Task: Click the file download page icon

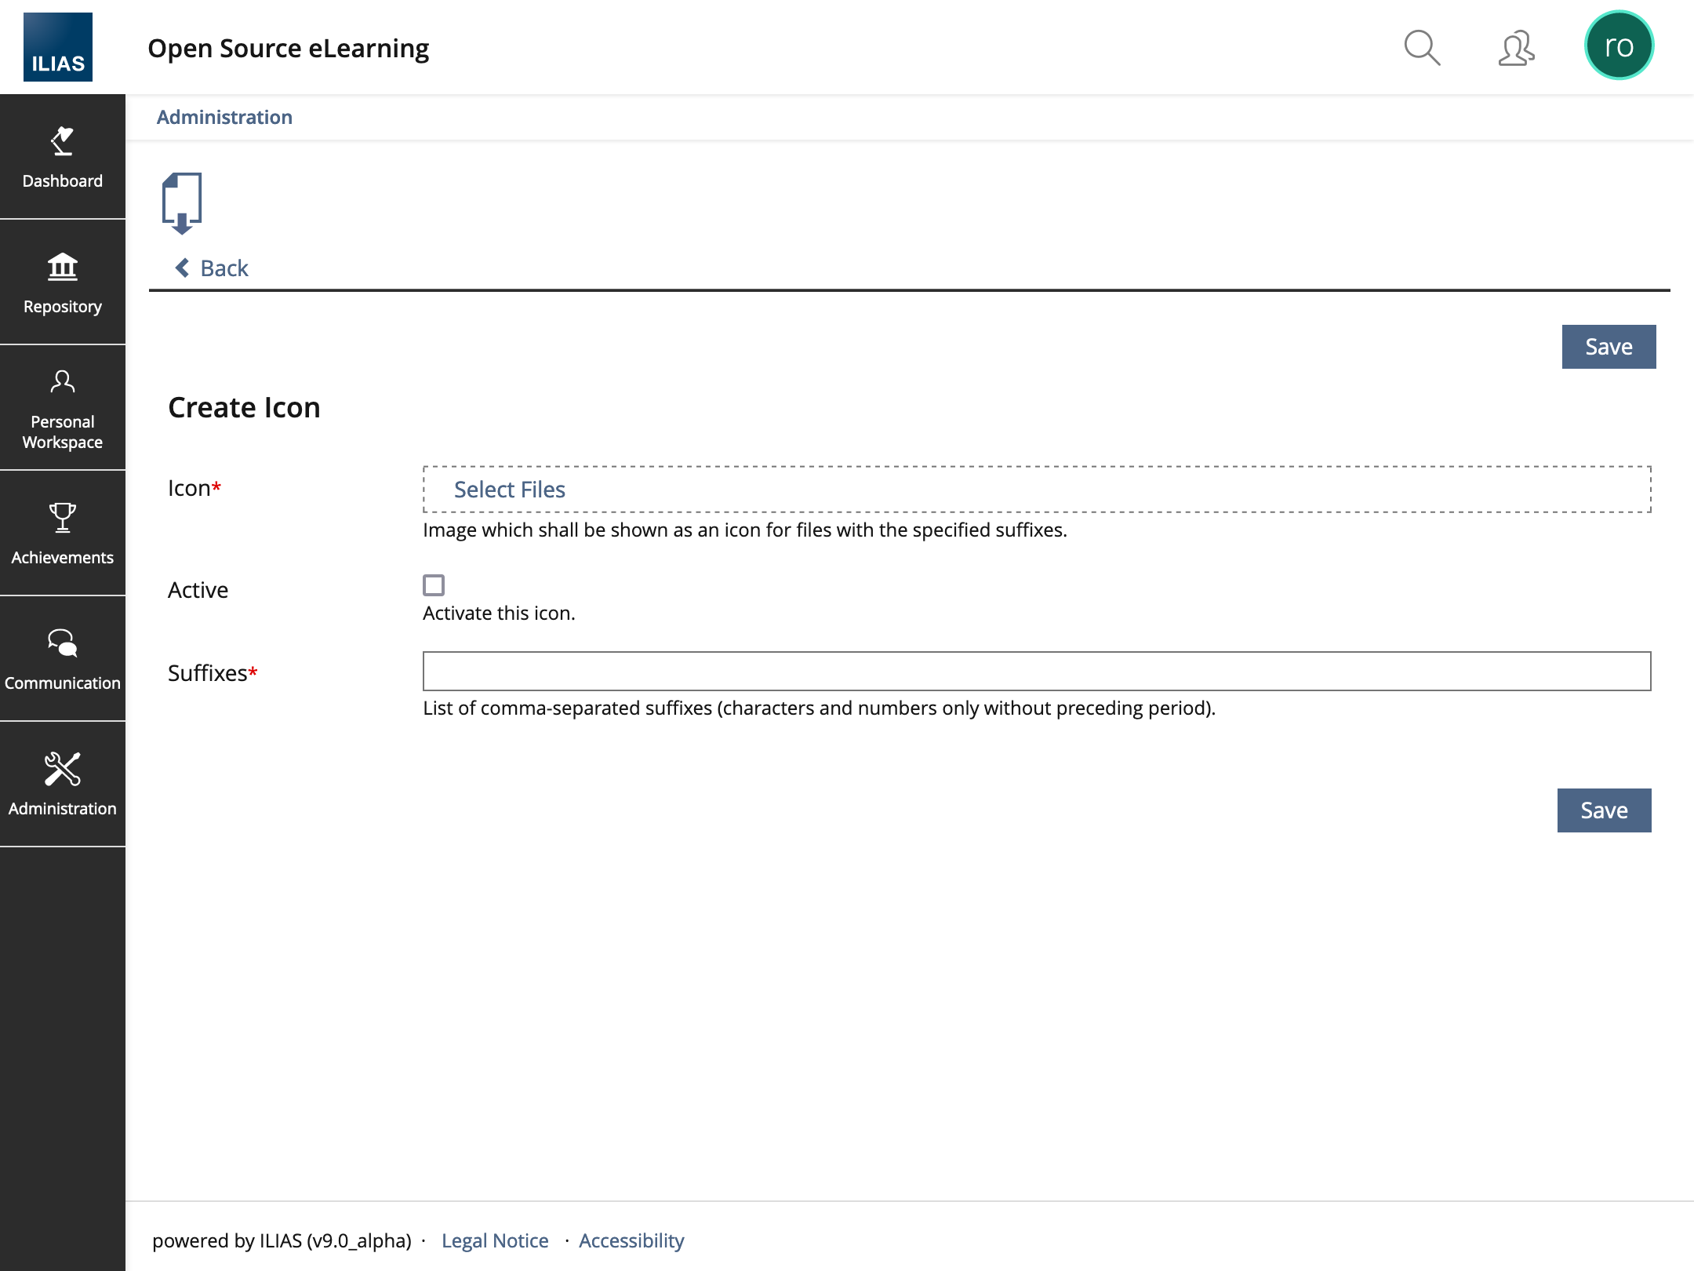Action: [182, 203]
